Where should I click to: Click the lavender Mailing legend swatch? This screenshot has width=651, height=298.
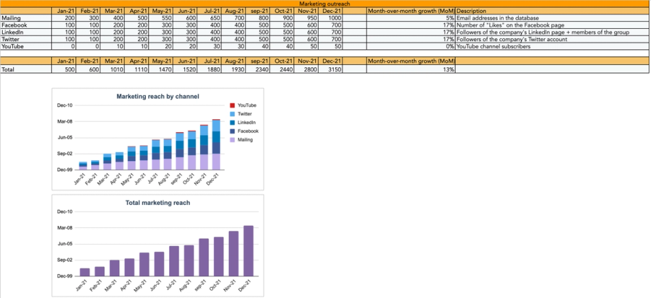[232, 140]
